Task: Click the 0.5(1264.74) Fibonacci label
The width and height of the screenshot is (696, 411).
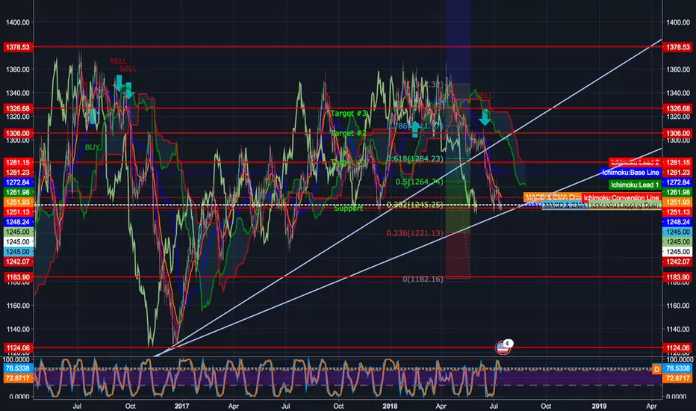Action: (420, 182)
